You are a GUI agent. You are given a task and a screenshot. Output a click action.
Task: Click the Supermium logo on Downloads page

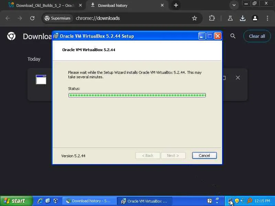click(x=11, y=36)
